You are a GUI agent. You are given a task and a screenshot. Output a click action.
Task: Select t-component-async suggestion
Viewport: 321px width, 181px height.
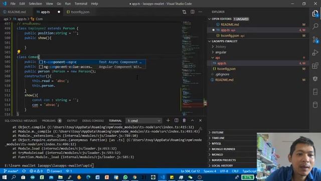click(x=92, y=62)
